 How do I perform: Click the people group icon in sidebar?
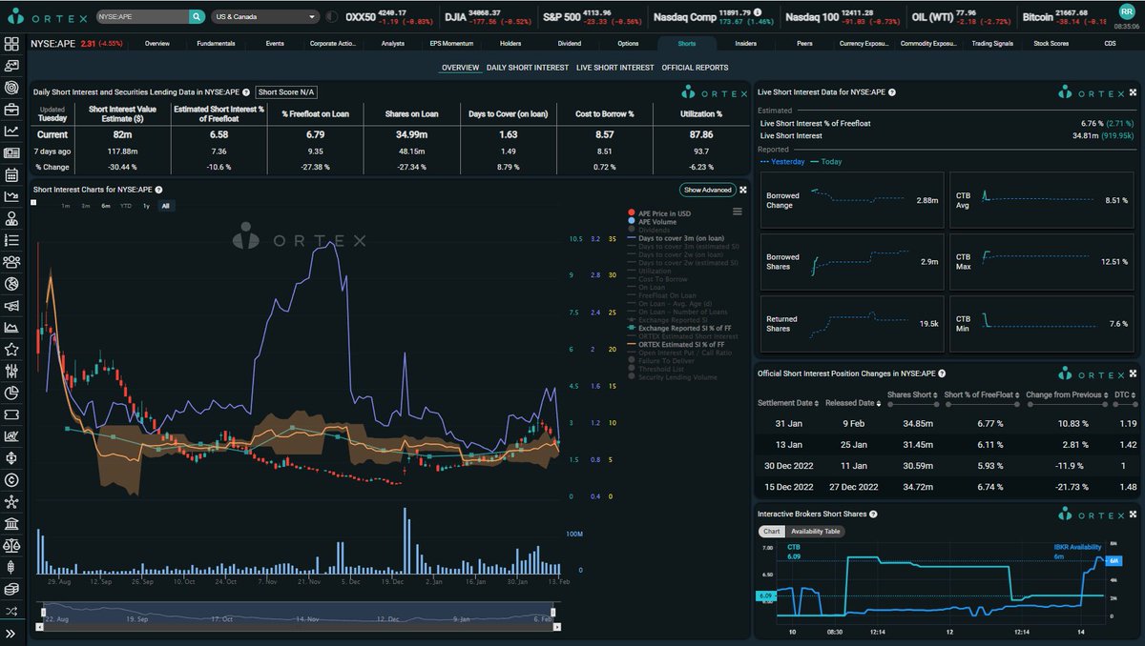(11, 262)
